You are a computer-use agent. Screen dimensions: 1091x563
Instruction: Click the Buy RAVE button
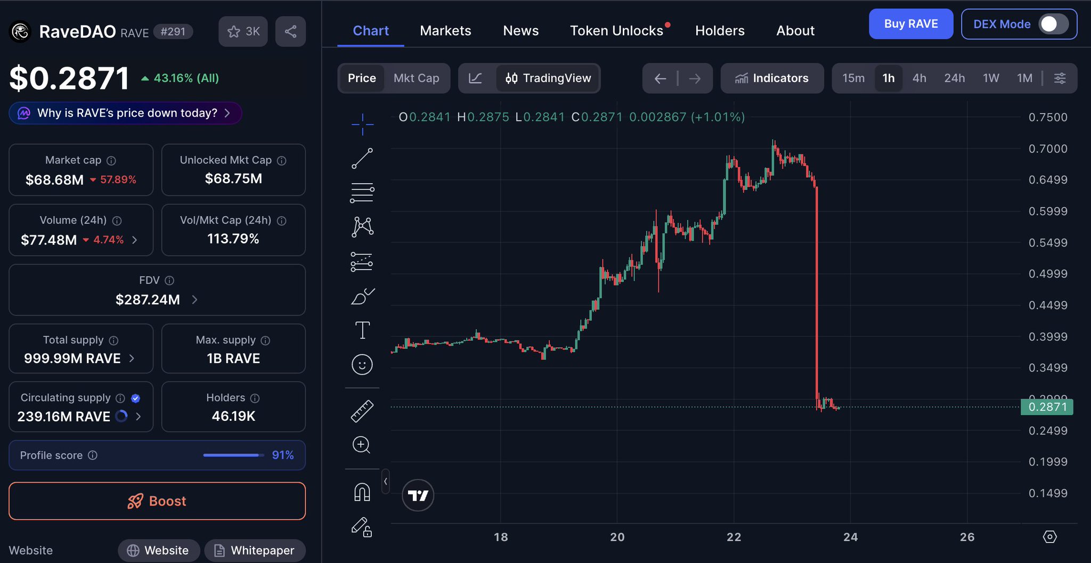point(910,24)
